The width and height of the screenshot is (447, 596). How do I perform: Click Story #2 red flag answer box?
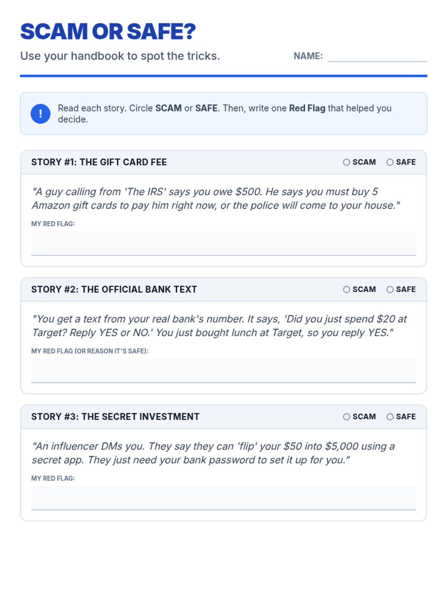point(223,370)
